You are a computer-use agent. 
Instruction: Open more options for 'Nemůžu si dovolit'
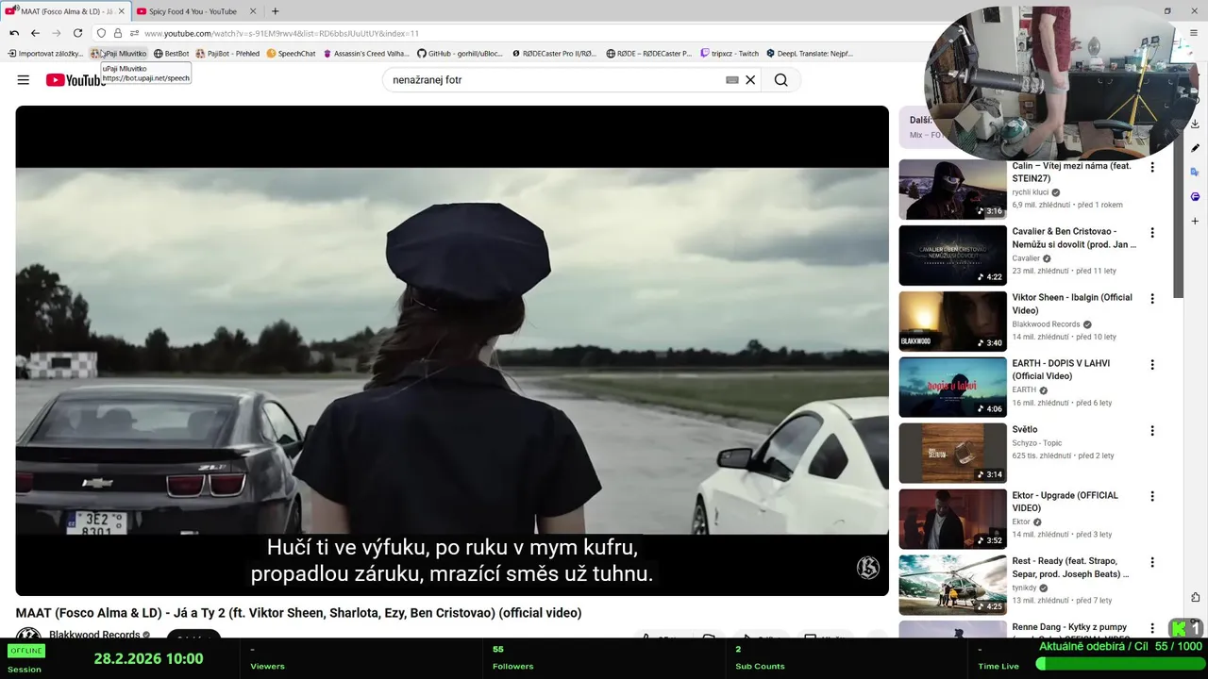click(1151, 233)
